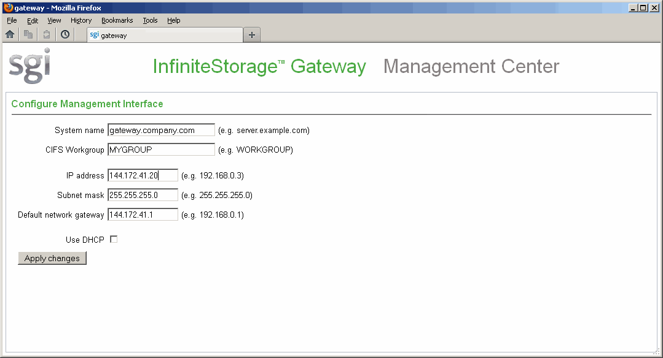Open the Help menu
Image resolution: width=663 pixels, height=358 pixels.
pos(173,20)
